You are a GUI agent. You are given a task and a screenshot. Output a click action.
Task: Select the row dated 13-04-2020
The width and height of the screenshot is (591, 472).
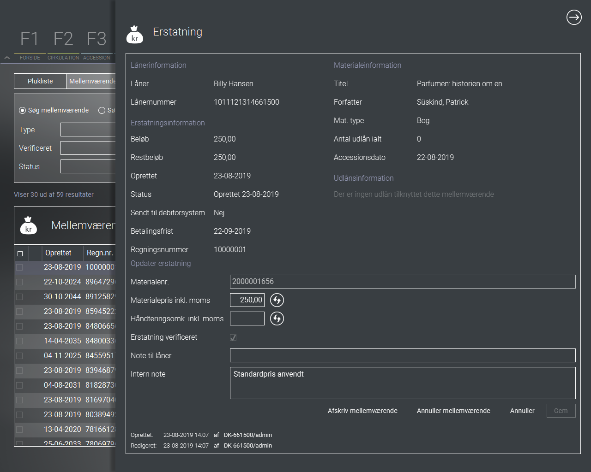[x=65, y=430]
